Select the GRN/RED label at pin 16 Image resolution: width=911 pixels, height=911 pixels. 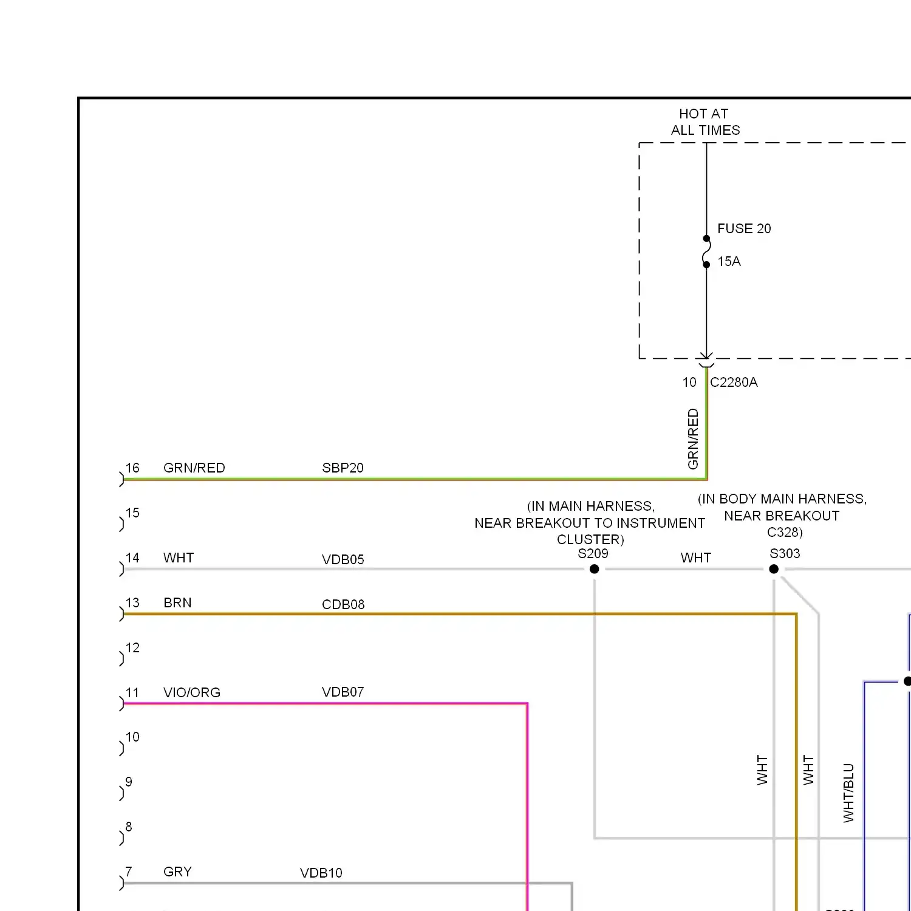(194, 468)
